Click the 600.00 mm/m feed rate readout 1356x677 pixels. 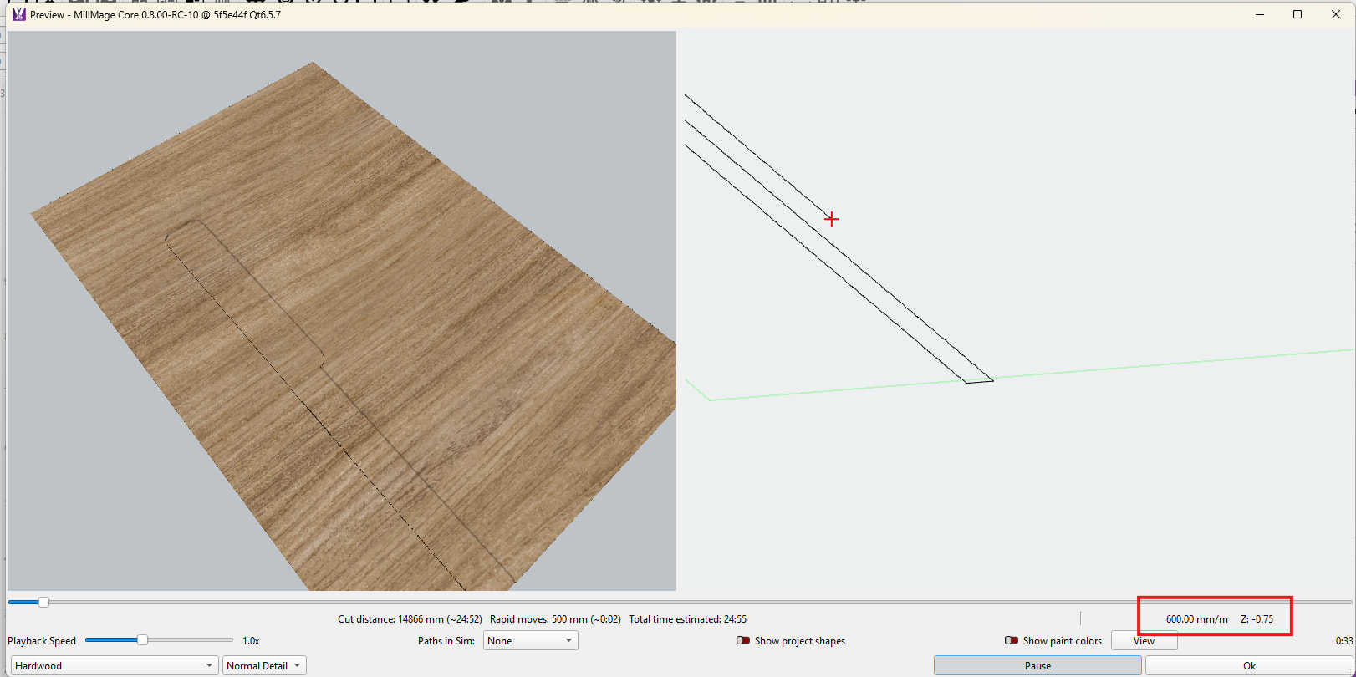click(x=1196, y=619)
